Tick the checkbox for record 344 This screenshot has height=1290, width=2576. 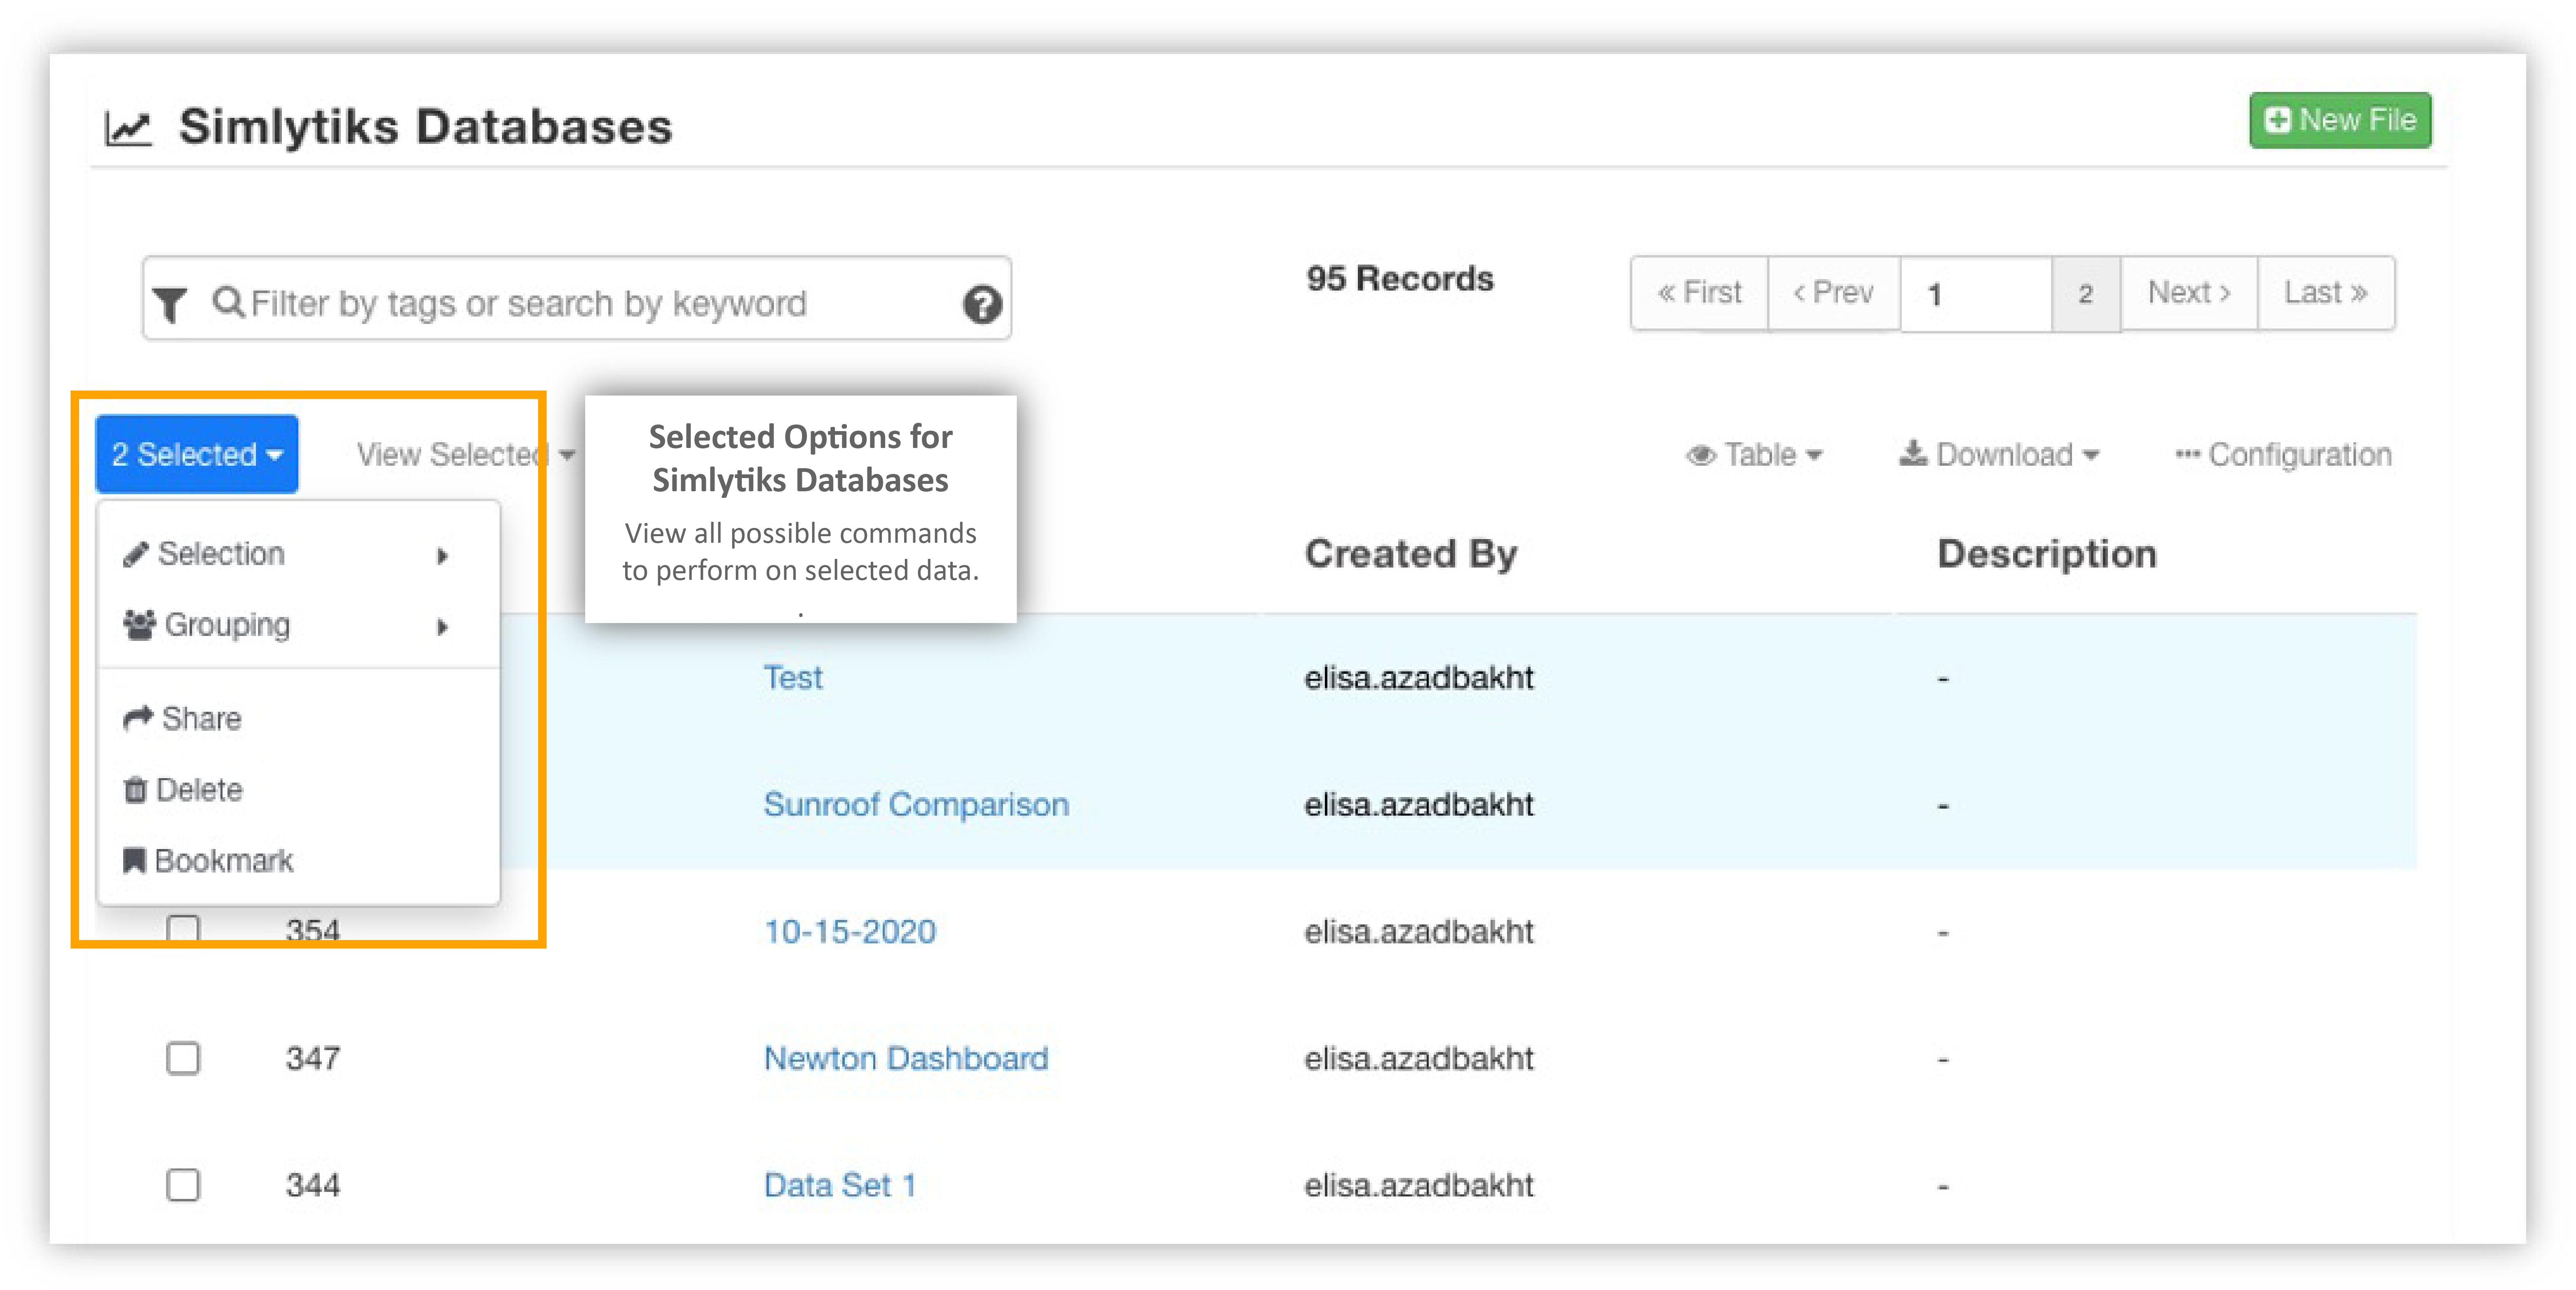(183, 1185)
